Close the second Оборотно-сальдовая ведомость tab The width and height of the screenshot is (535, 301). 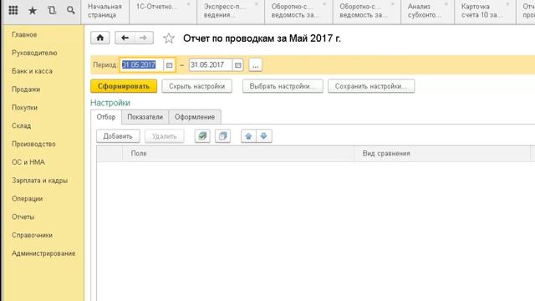click(x=393, y=4)
